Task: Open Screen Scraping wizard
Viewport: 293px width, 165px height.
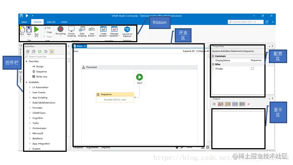Action: coord(71,32)
